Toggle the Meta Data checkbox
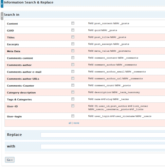Image resolution: width=165 pixels, height=167 pixels. pyautogui.click(x=73, y=51)
